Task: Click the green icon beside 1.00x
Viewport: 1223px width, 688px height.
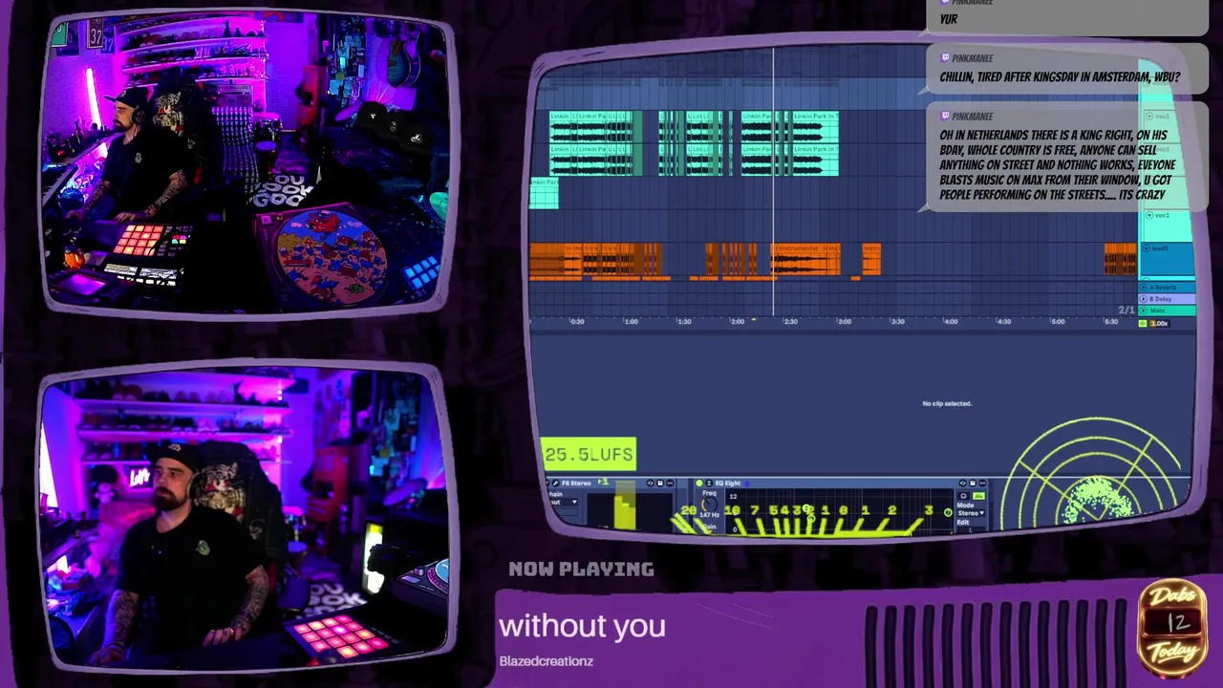Action: (1143, 323)
